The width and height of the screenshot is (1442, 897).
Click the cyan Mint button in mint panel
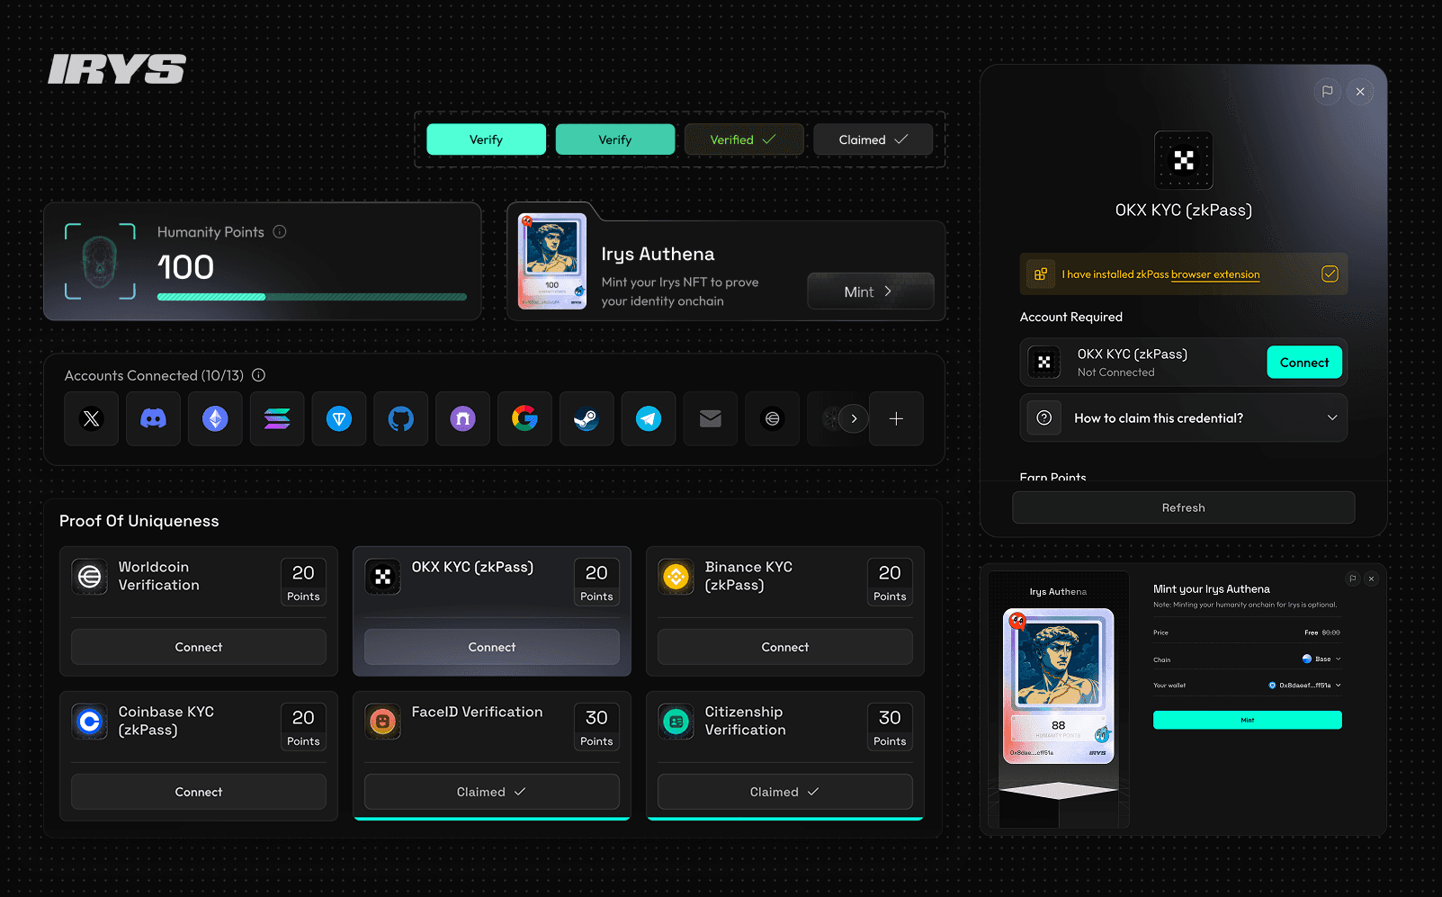tap(1248, 720)
